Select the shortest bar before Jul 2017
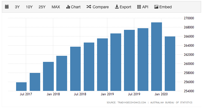The width and height of the screenshot is (203, 108). point(21,87)
